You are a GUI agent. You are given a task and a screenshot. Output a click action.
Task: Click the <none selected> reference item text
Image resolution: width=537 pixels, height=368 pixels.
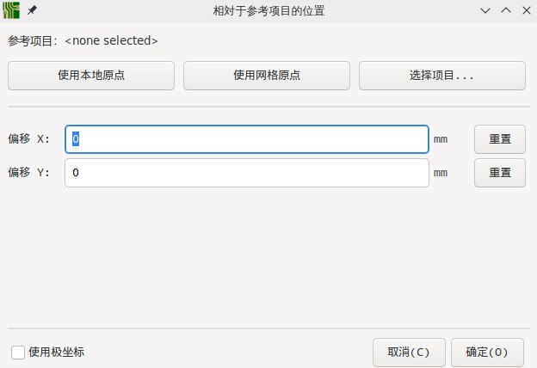click(x=111, y=40)
